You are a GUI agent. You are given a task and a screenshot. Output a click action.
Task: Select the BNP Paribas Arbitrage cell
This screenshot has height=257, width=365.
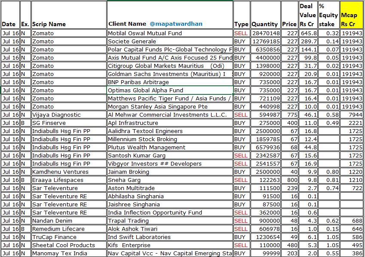(170, 82)
